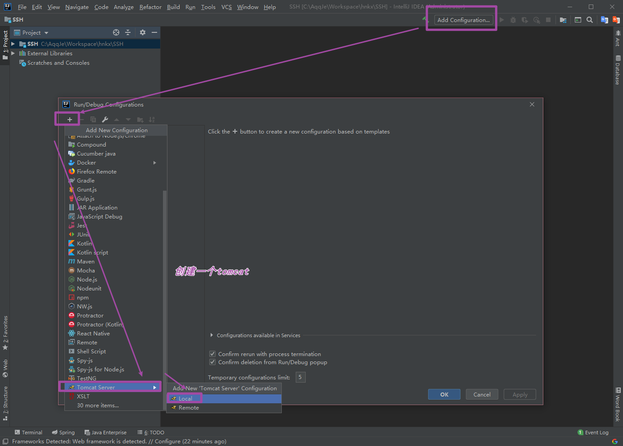Expand Configurations available in Services section
Image resolution: width=623 pixels, height=446 pixels.
point(212,335)
